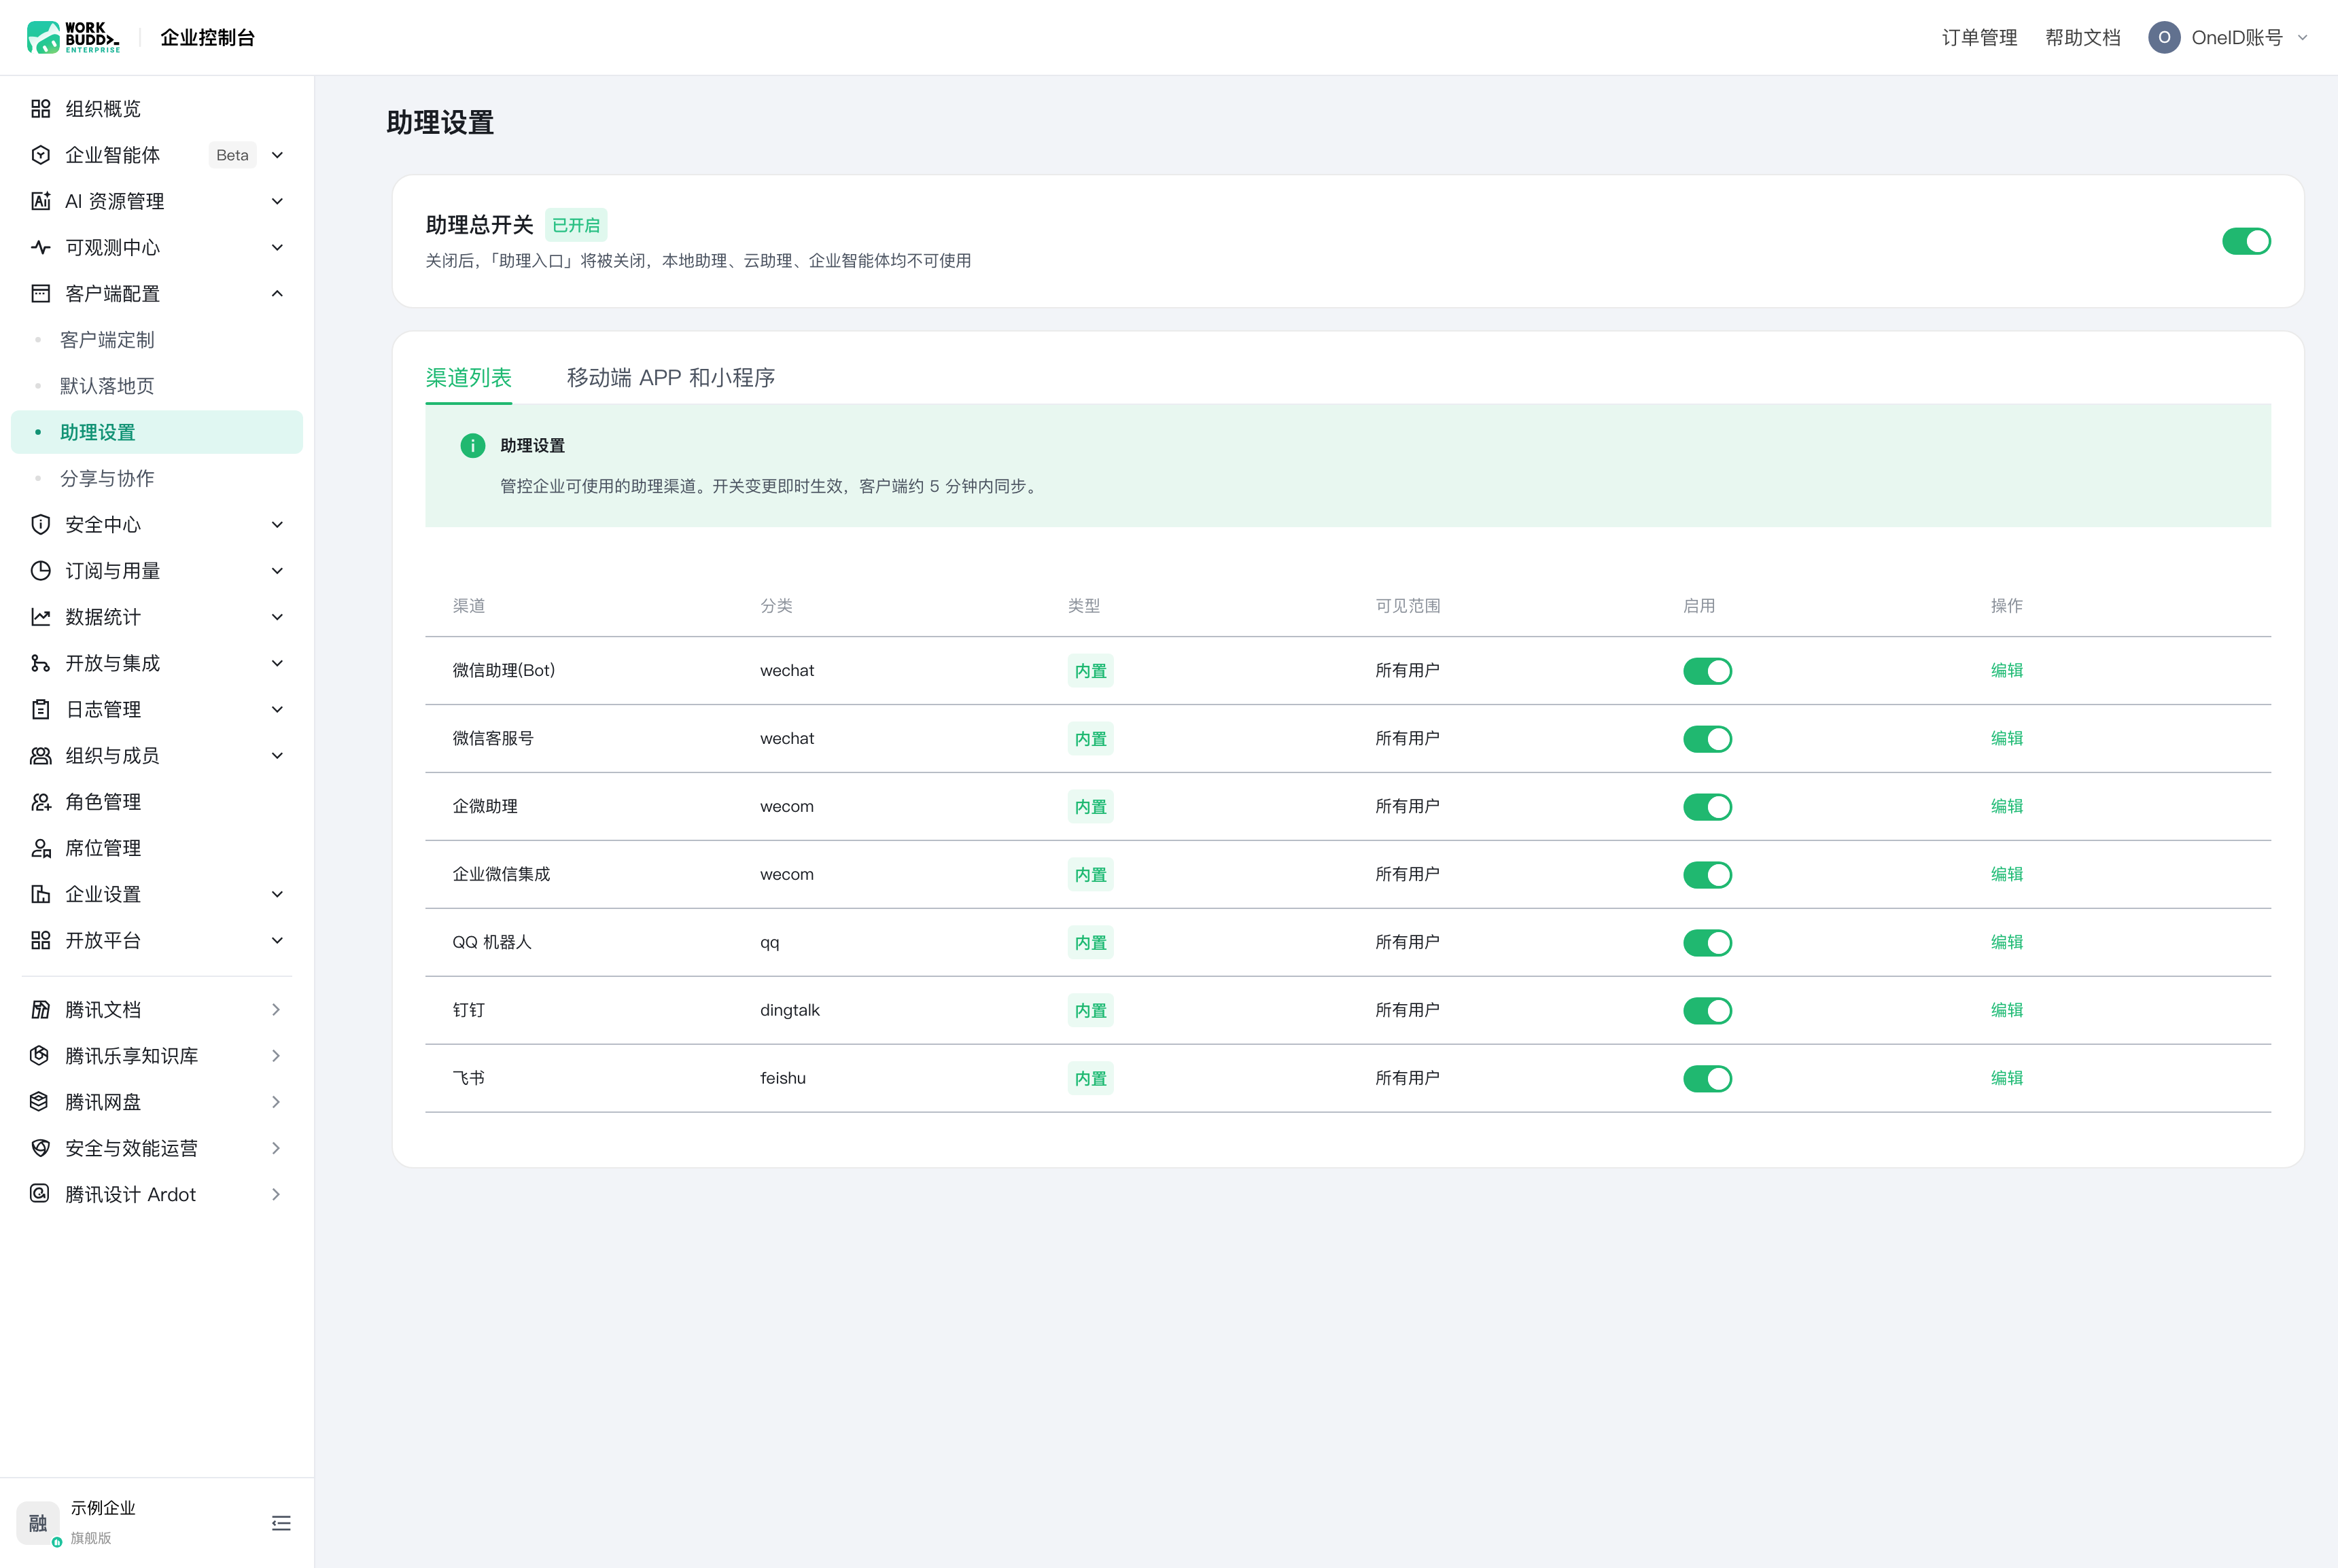Click the 可观测中心 pulse icon
The image size is (2338, 1568).
pyautogui.click(x=40, y=247)
